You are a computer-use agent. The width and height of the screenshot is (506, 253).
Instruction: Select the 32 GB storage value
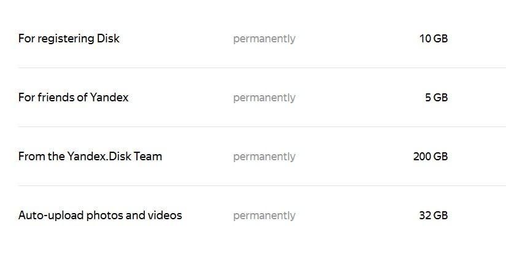coord(434,216)
